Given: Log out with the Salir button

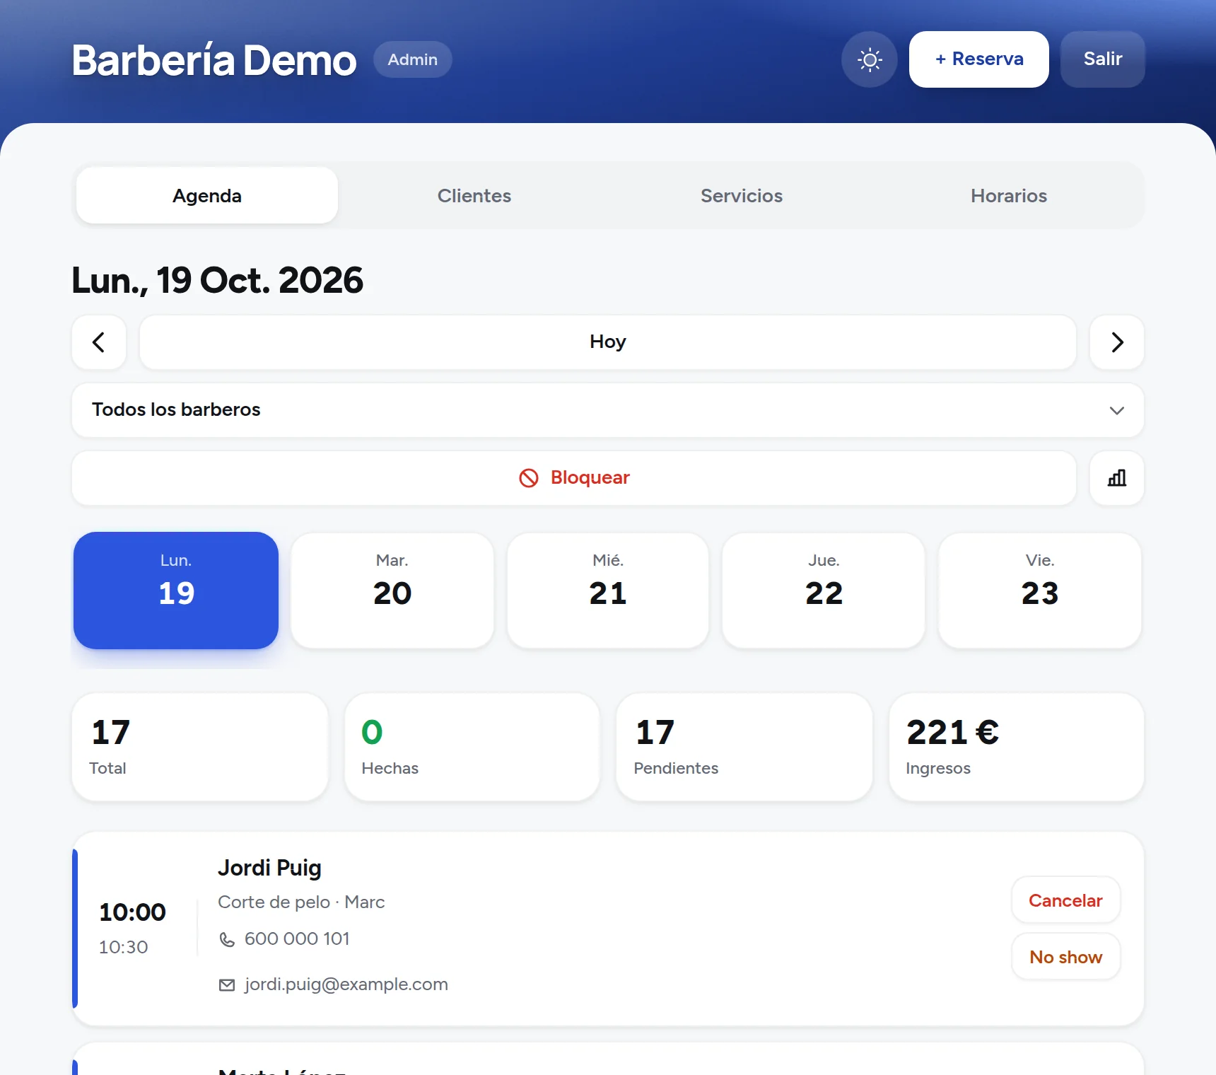Looking at the screenshot, I should coord(1103,59).
